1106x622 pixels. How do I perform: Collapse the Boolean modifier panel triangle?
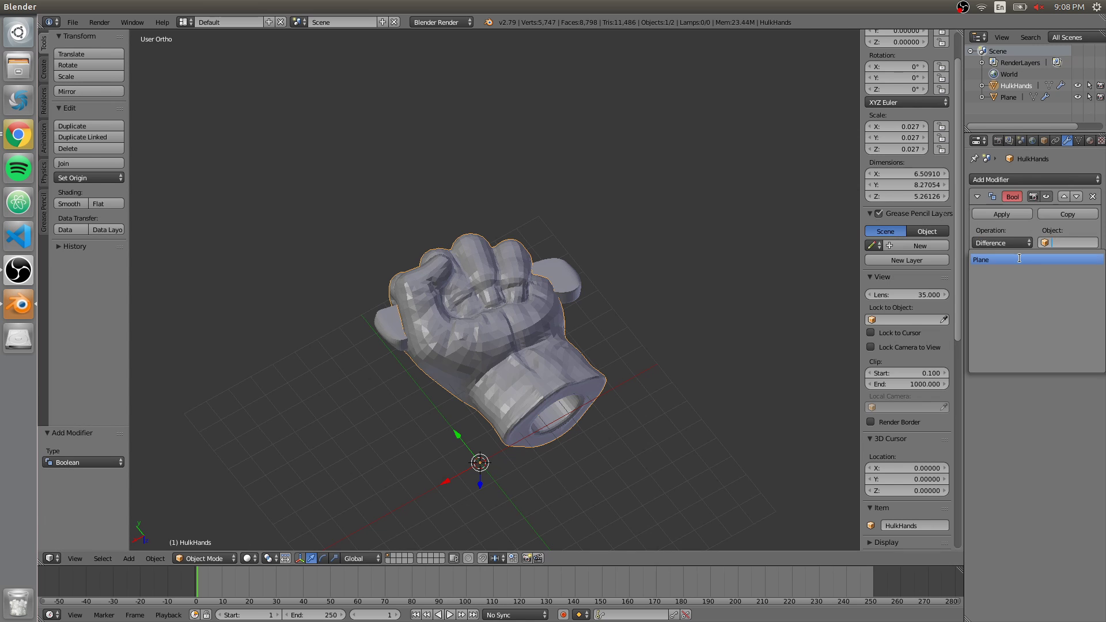[x=977, y=196]
